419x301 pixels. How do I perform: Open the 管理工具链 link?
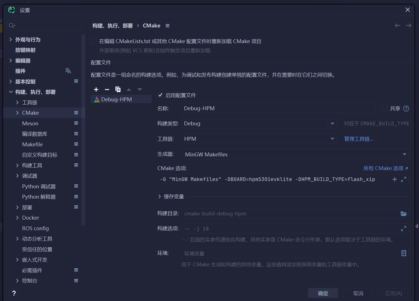click(x=359, y=139)
